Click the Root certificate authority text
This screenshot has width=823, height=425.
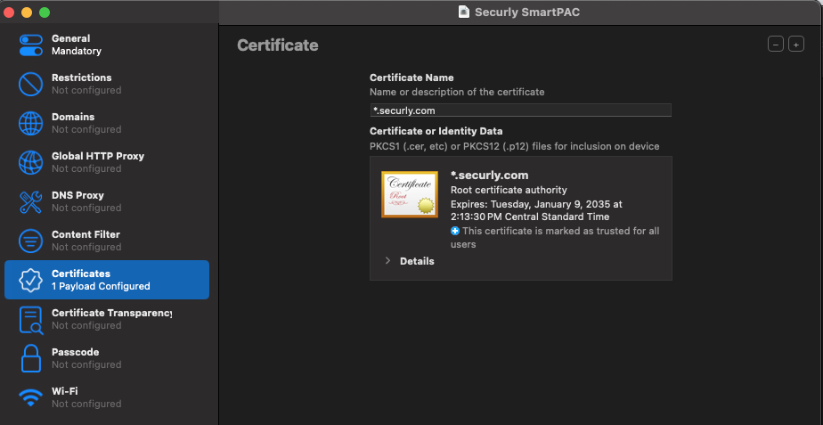(509, 190)
